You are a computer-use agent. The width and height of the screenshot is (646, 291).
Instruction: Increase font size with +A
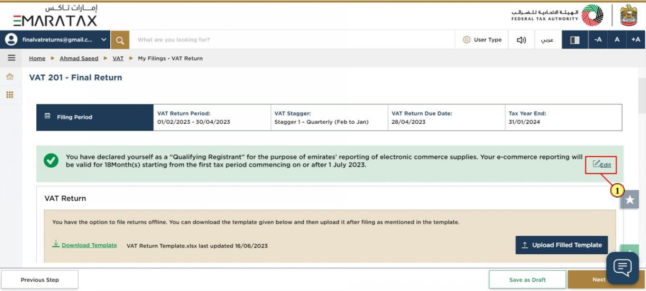point(636,40)
